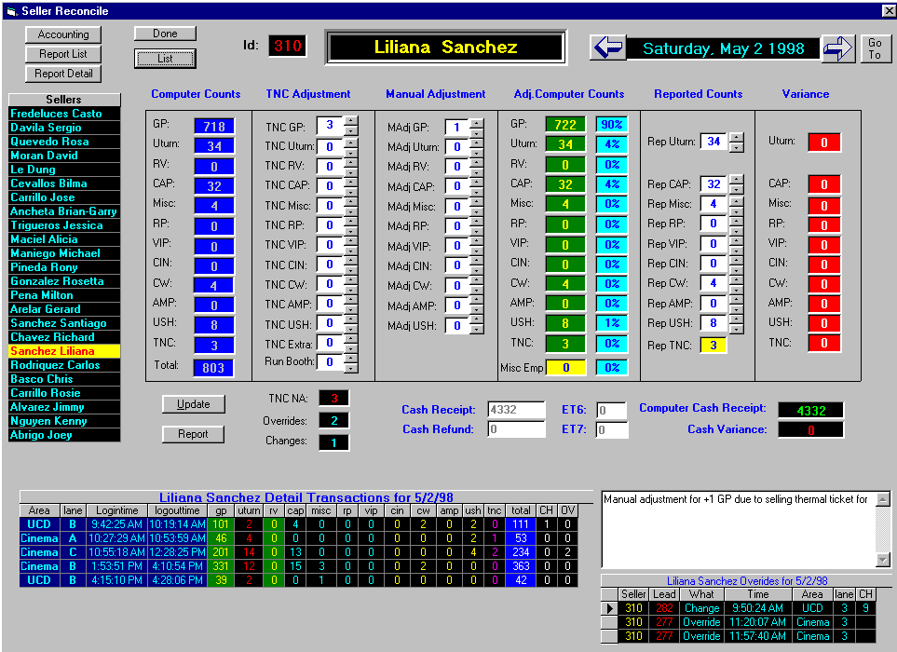Select seller Sanchez Santiago

[x=64, y=323]
